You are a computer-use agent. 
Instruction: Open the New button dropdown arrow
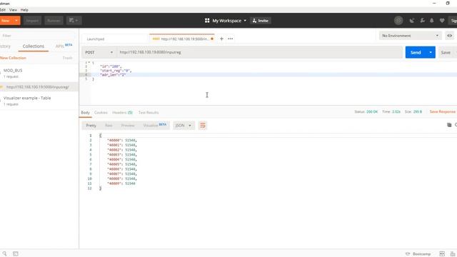[x=16, y=21]
